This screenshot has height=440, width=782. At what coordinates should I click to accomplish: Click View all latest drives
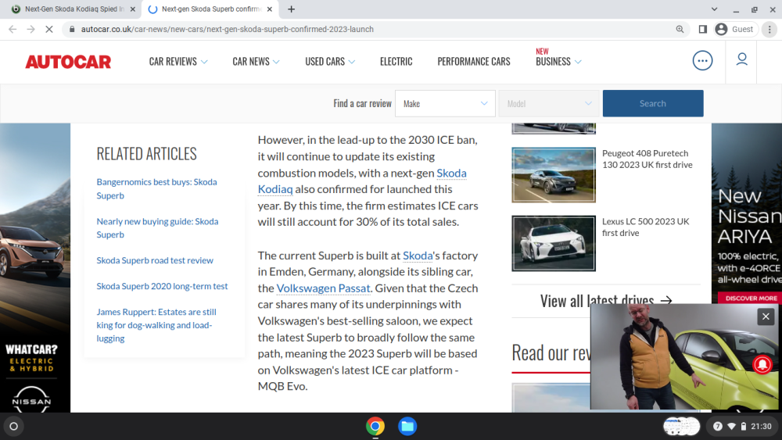pyautogui.click(x=606, y=301)
